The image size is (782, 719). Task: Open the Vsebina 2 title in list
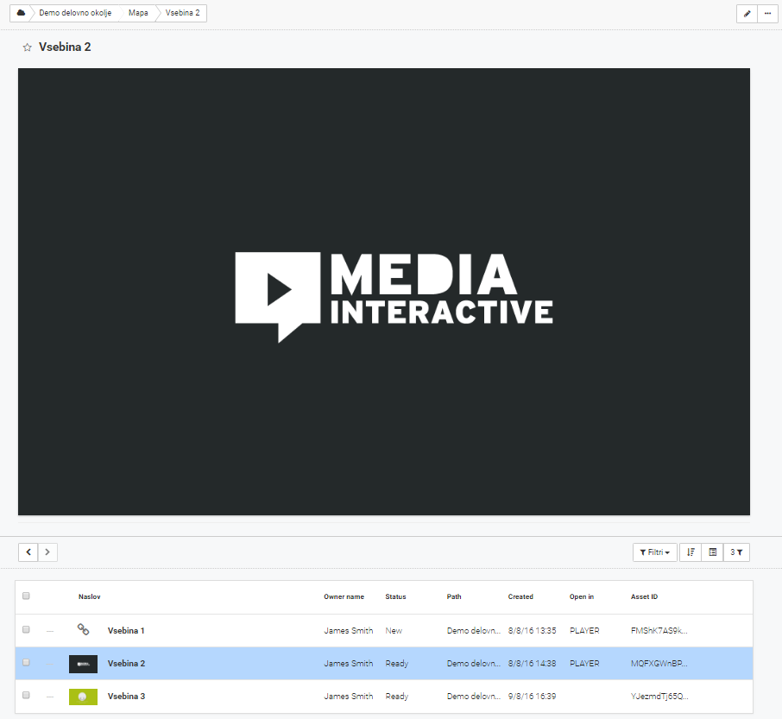point(126,664)
